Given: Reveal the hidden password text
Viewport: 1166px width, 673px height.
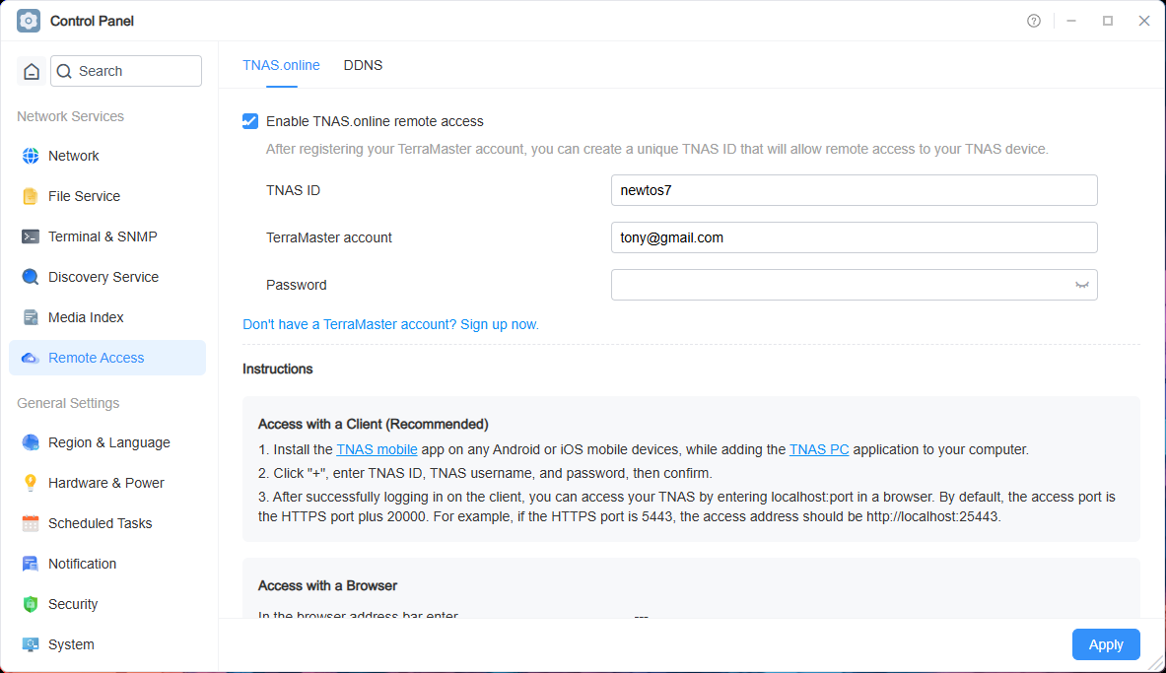Looking at the screenshot, I should point(1081,285).
